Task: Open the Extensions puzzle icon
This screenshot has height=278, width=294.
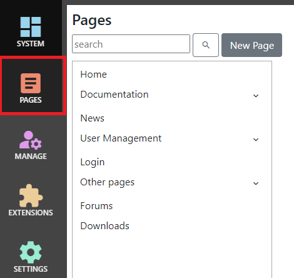Action: (x=31, y=195)
